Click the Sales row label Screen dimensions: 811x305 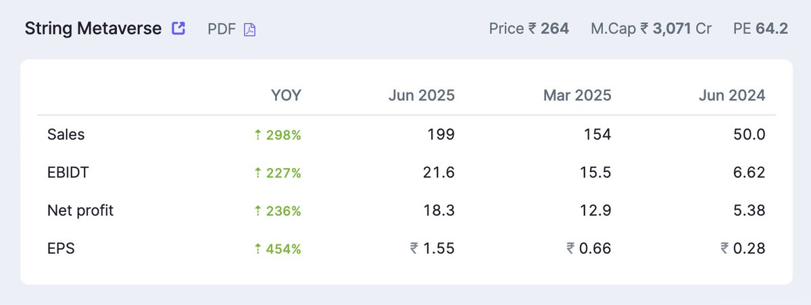pos(66,134)
